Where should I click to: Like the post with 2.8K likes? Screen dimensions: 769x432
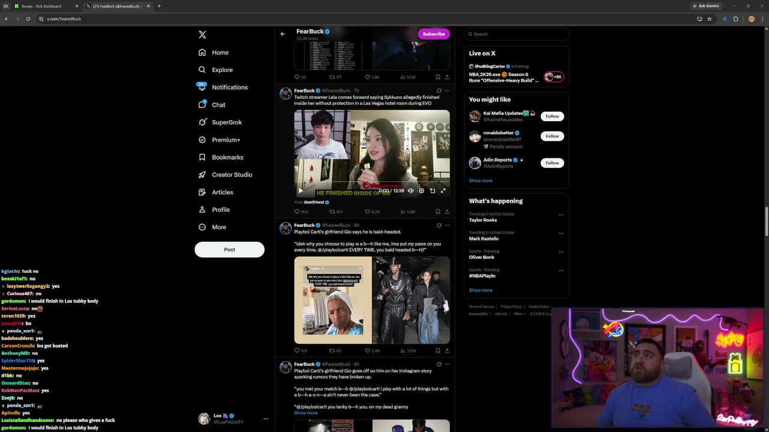372,350
